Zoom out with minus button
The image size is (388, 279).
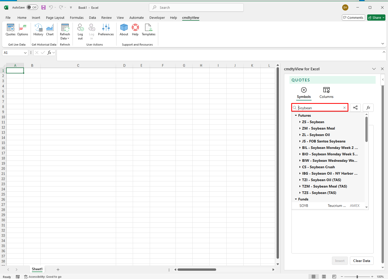(342, 277)
